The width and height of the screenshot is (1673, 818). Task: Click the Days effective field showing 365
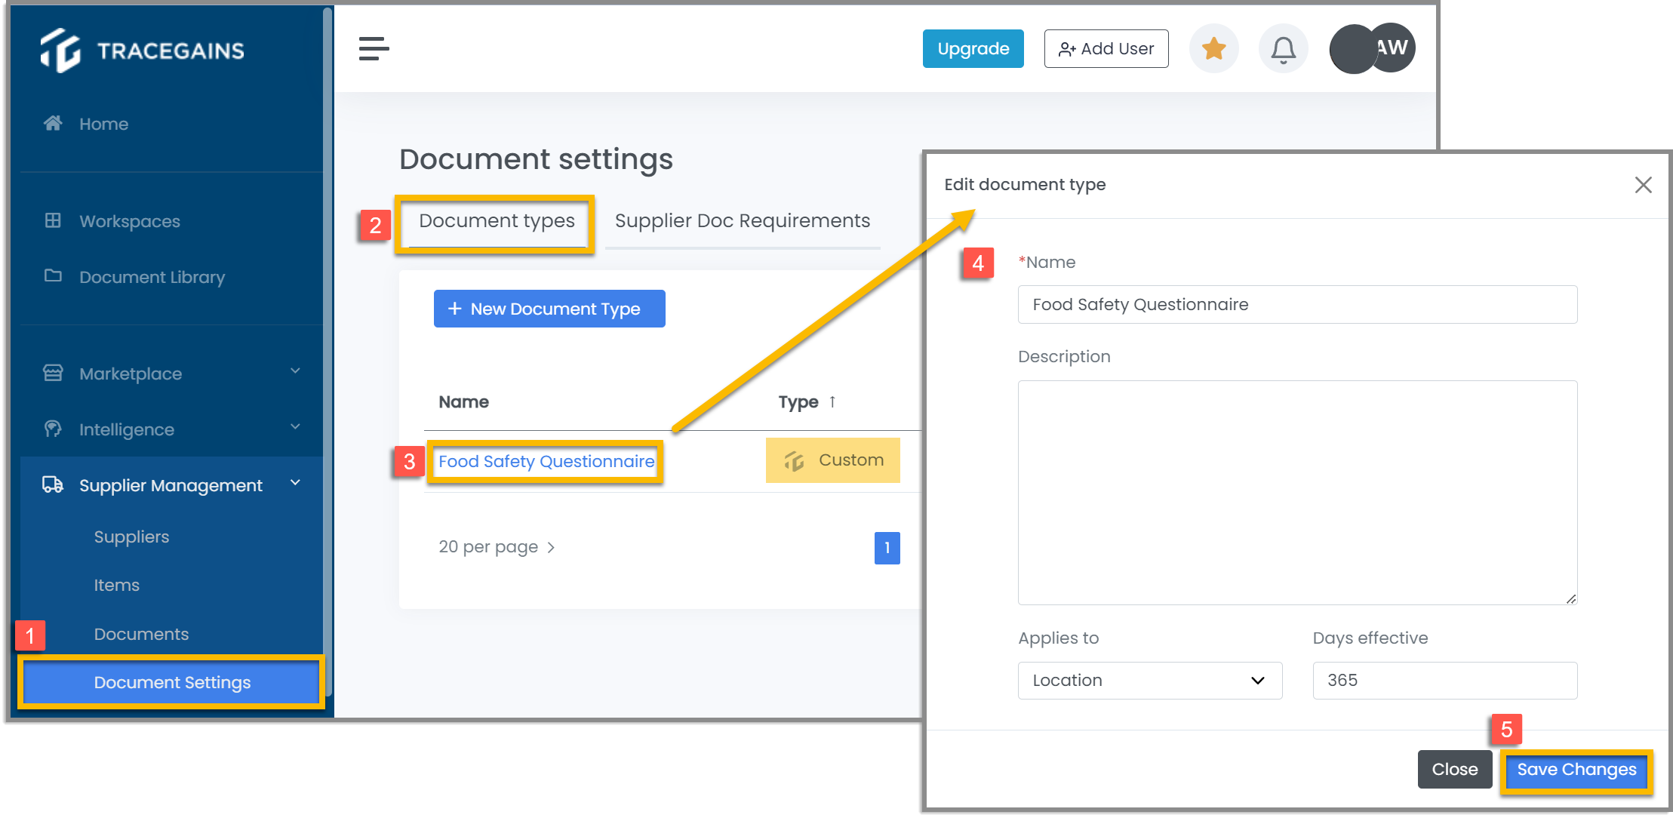[x=1444, y=680]
